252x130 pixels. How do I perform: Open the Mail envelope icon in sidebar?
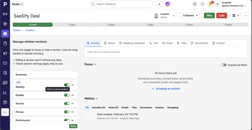point(5,63)
